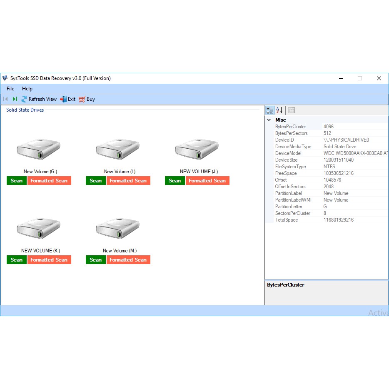Select the DeviceModel property row
389x389 pixels.
[x=288, y=153]
